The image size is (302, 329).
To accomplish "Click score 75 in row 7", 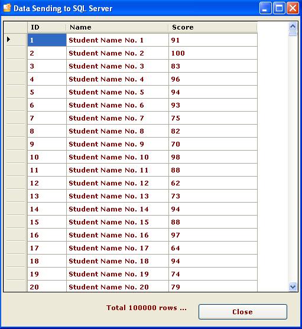I will [213, 118].
